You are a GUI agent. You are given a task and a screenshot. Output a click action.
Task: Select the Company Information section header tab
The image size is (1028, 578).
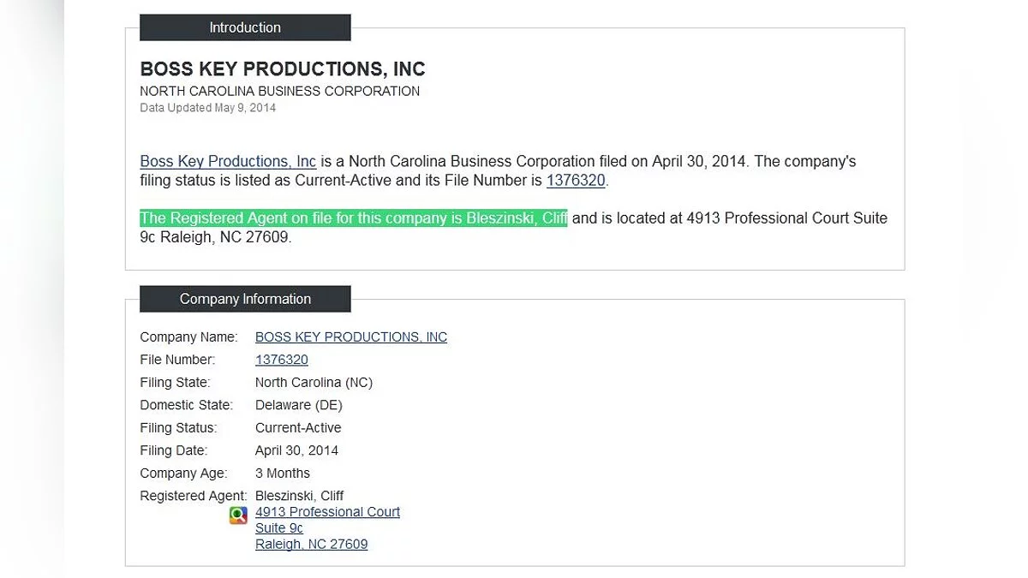245,299
